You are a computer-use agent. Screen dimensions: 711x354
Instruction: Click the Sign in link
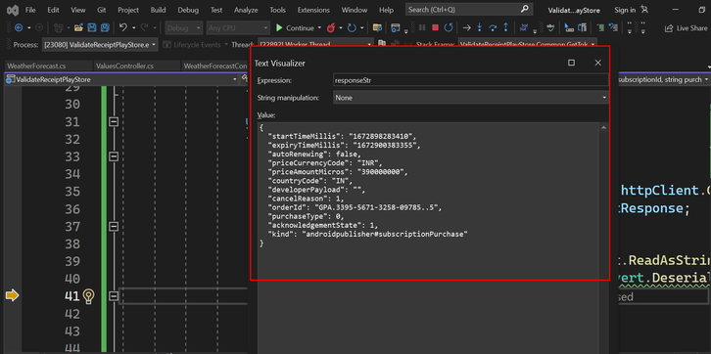[625, 10]
